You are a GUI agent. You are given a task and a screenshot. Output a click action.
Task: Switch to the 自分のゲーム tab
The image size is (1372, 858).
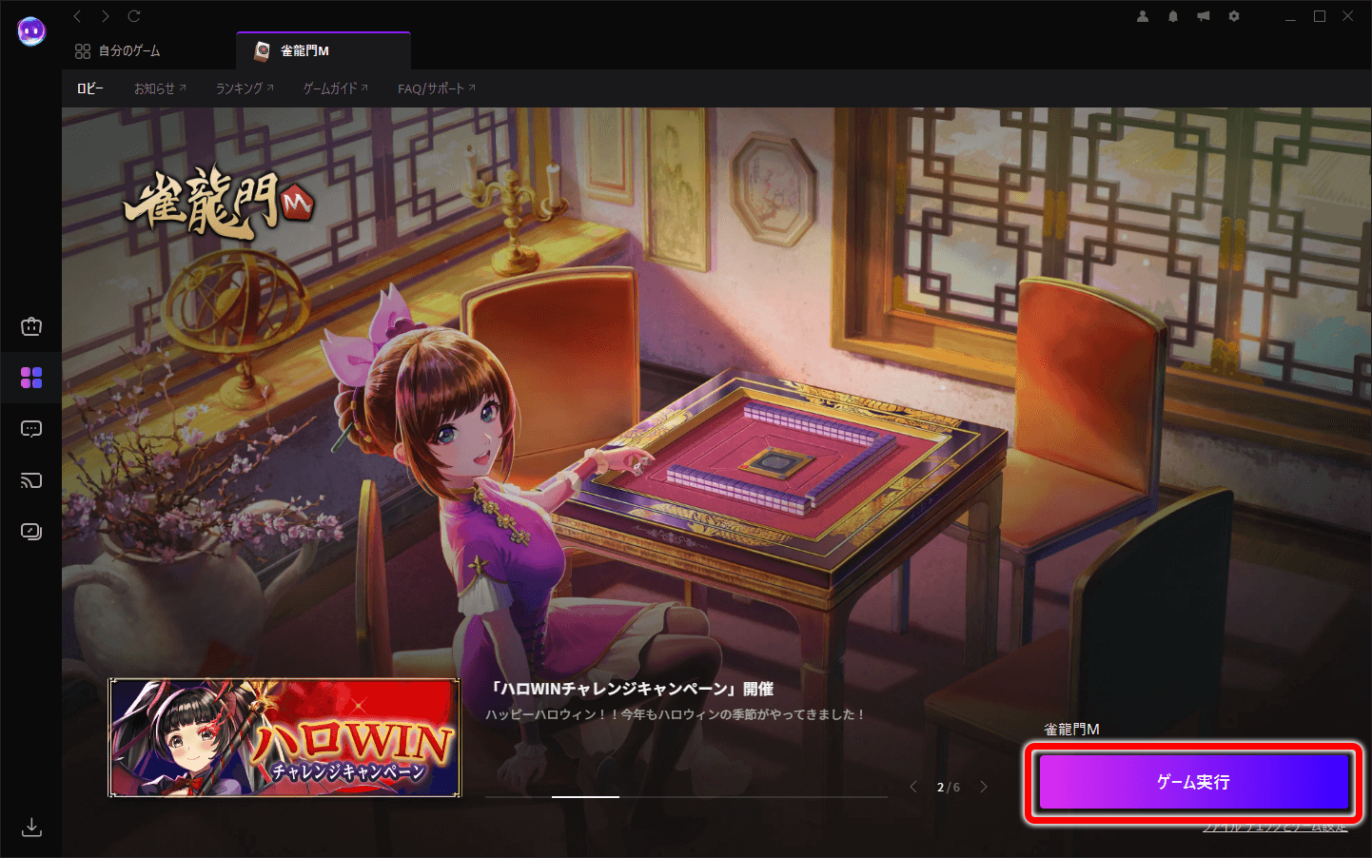[118, 51]
